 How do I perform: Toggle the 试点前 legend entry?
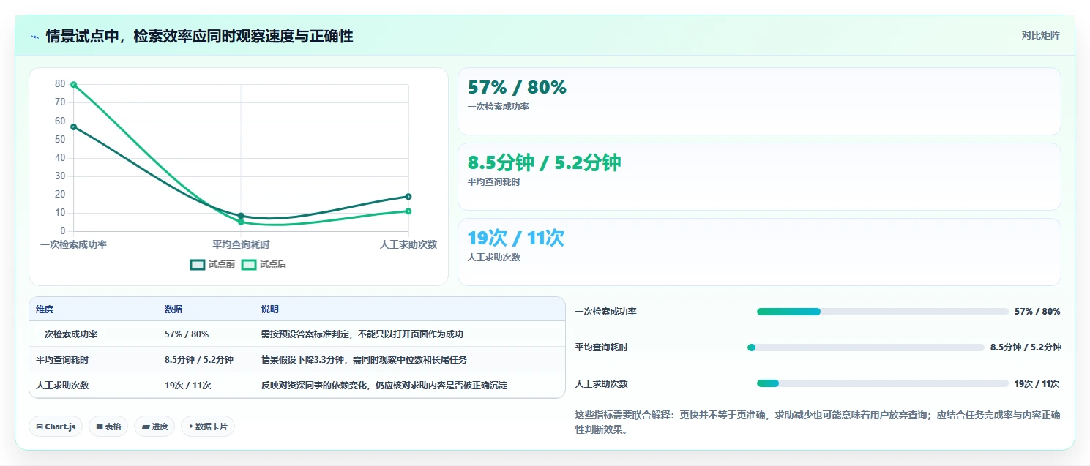click(x=212, y=264)
